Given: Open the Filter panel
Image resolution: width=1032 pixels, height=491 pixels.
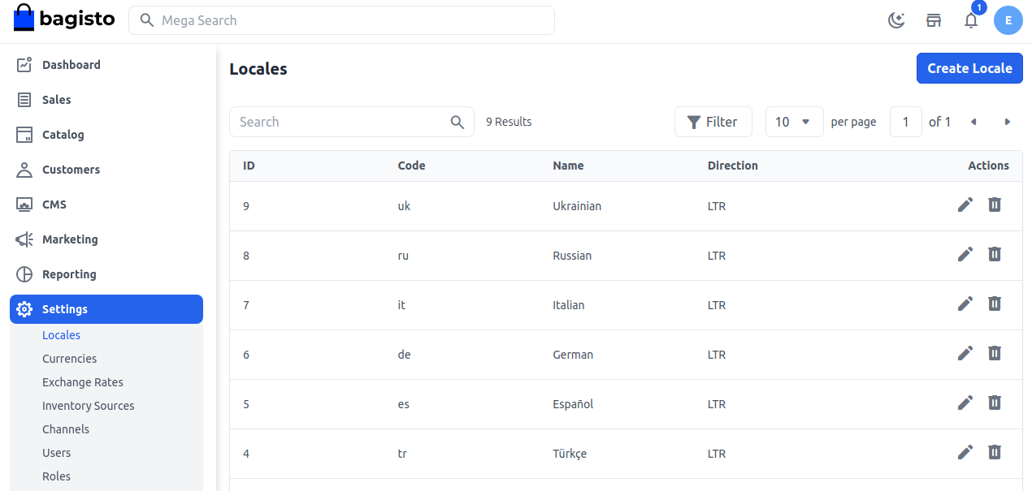Looking at the screenshot, I should [x=713, y=122].
